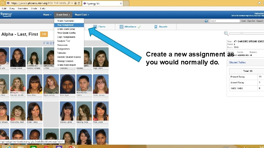264x148 pixels.
Task: Open the browser Tools menu
Action: pos(34,8)
